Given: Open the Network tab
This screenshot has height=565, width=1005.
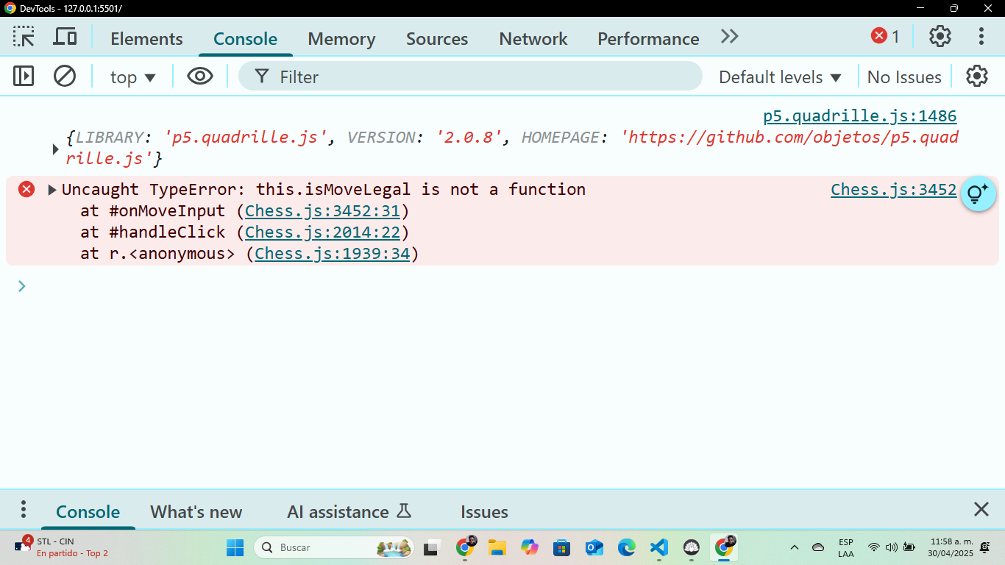Looking at the screenshot, I should (533, 38).
